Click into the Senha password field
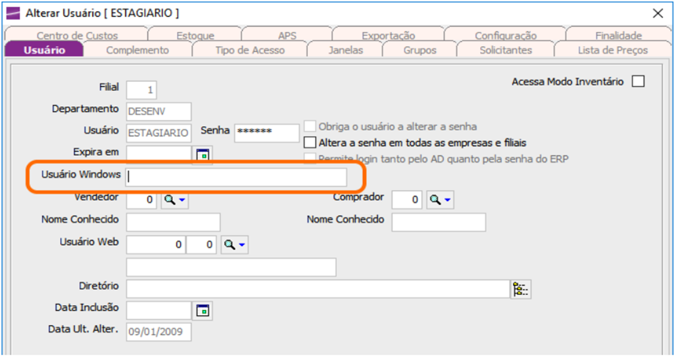The height and width of the screenshot is (358, 675). 267,133
